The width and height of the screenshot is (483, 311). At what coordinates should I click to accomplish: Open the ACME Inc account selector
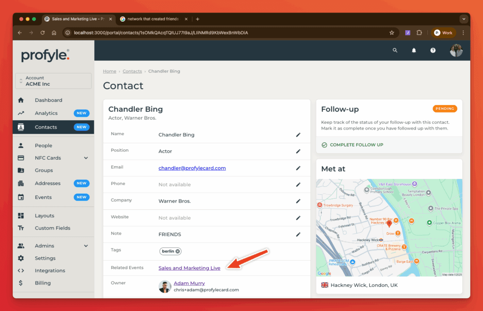(x=53, y=81)
